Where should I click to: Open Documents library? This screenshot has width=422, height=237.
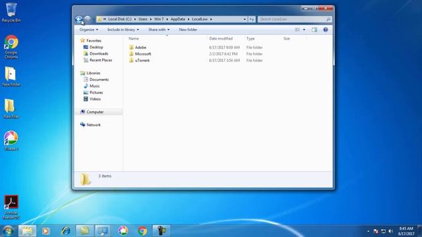tap(99, 80)
